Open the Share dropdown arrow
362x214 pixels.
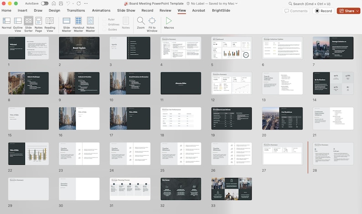pos(357,11)
